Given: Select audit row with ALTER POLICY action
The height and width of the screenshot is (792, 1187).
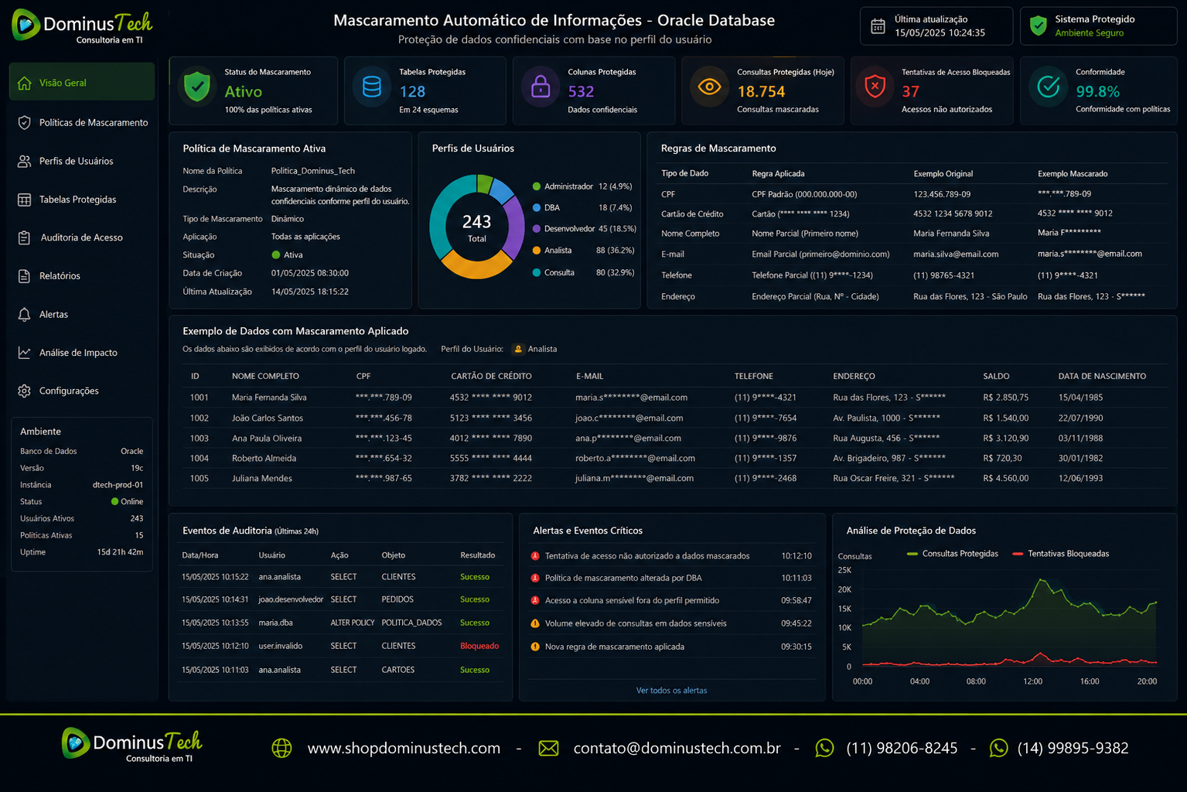Looking at the screenshot, I should 340,623.
